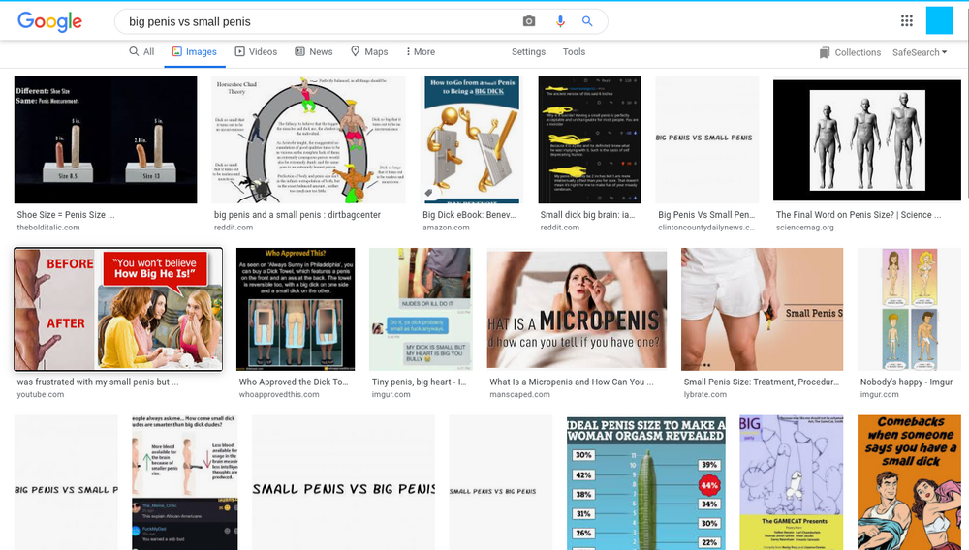Open the sciencemag.org 3D figures thumbnail

867,140
